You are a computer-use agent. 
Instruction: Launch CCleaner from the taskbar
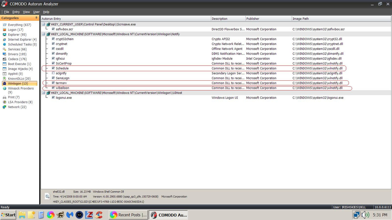point(99,215)
